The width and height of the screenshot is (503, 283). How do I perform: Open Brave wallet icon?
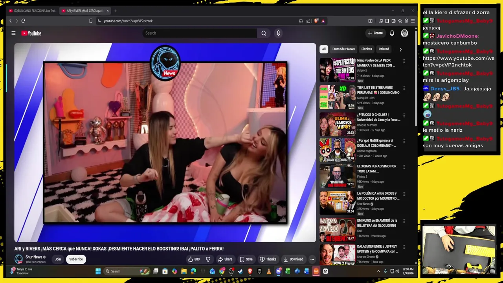(x=393, y=21)
